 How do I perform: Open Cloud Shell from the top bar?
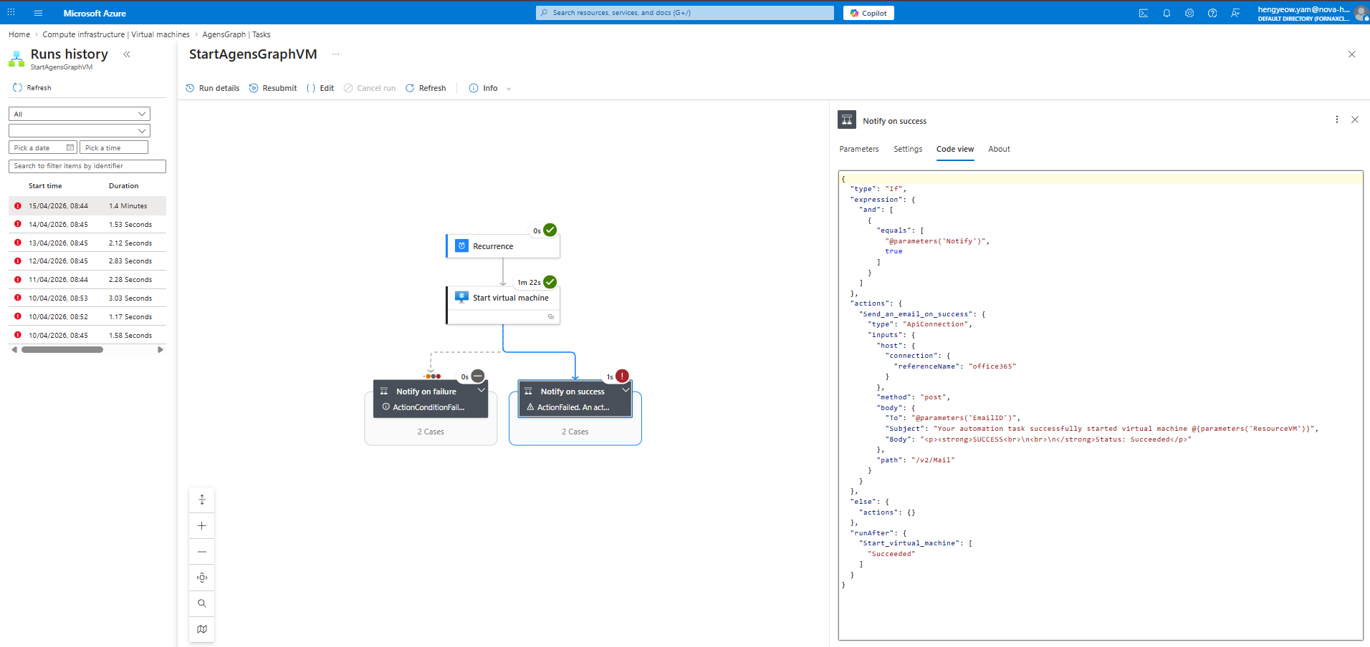tap(1144, 13)
